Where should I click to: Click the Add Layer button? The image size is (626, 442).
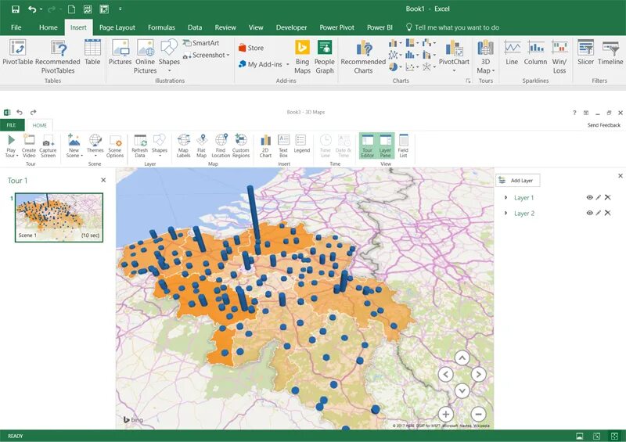(517, 181)
